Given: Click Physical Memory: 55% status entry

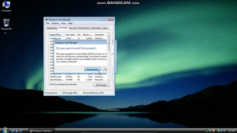Looking at the screenshot, I should 93,93.
